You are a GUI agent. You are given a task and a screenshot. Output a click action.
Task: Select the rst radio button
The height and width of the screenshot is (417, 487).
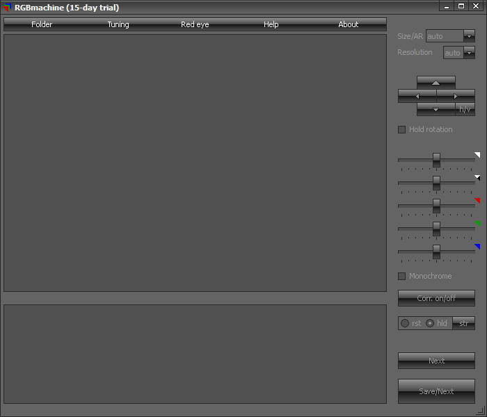coord(405,323)
